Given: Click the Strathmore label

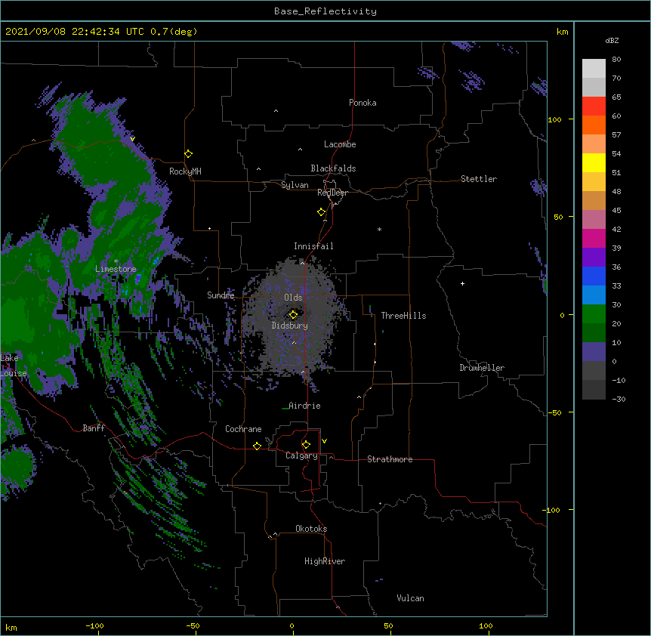Looking at the screenshot, I should pyautogui.click(x=390, y=459).
